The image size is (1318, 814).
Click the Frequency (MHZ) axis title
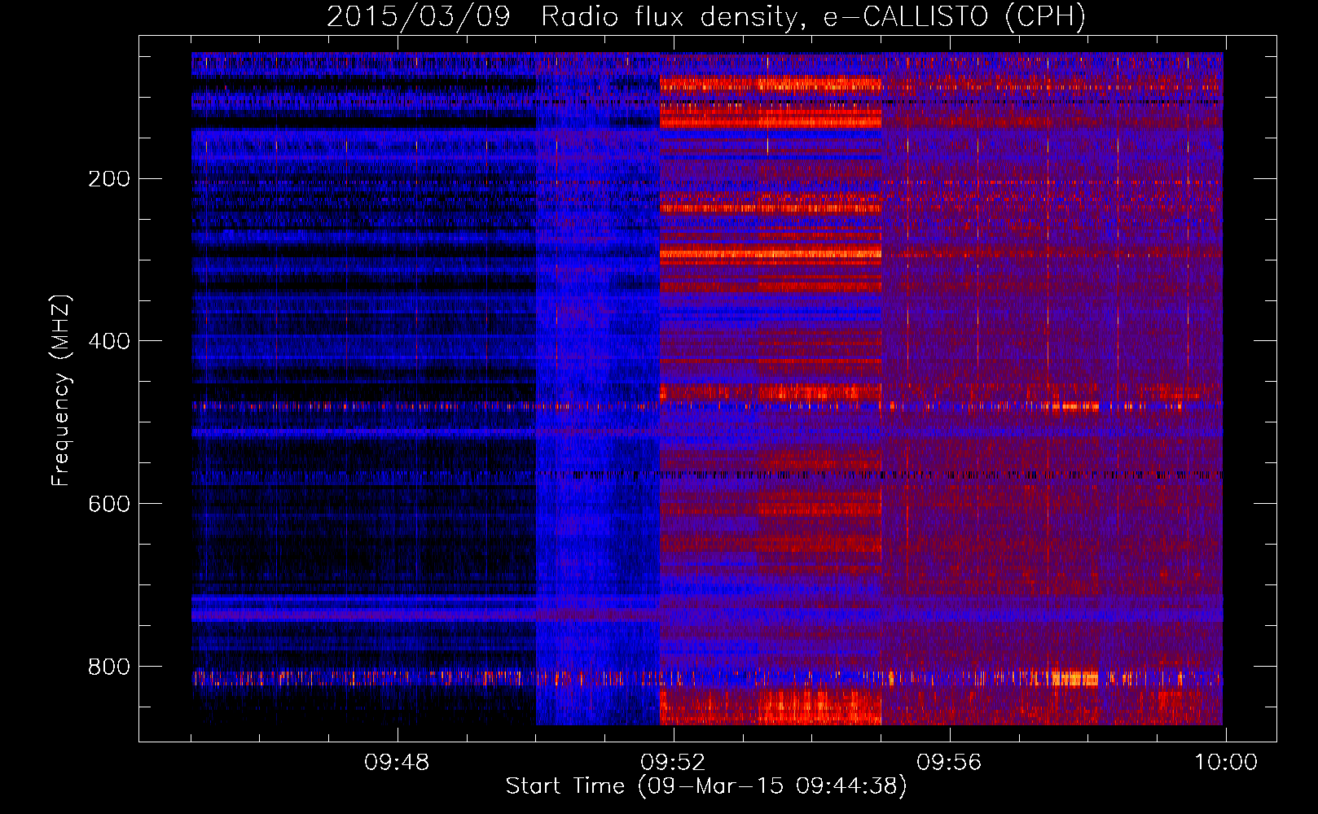(61, 390)
